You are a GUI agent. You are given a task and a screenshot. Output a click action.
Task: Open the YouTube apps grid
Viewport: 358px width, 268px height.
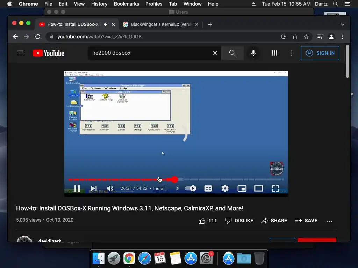[274, 53]
